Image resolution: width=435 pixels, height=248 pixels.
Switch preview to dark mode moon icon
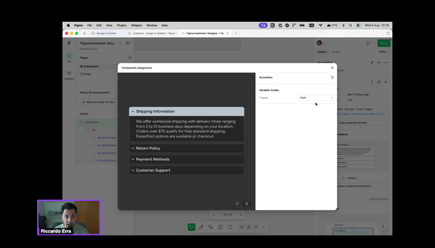click(247, 203)
